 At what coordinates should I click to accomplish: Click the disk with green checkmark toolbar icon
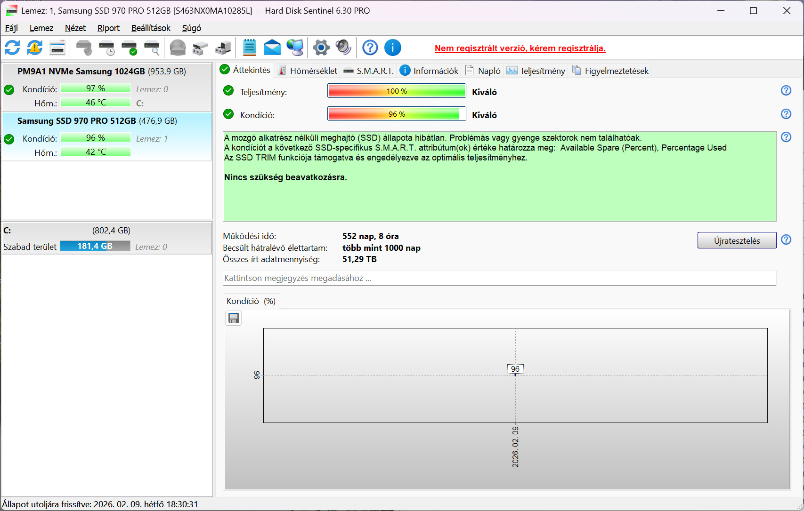click(x=129, y=48)
